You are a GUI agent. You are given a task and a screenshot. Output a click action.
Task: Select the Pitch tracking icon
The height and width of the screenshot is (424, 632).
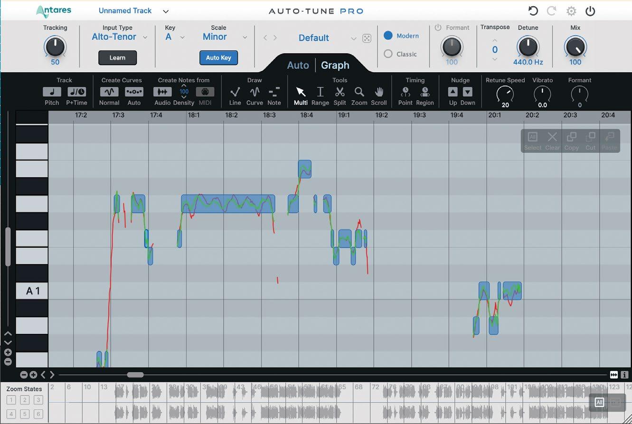pyautogui.click(x=52, y=92)
